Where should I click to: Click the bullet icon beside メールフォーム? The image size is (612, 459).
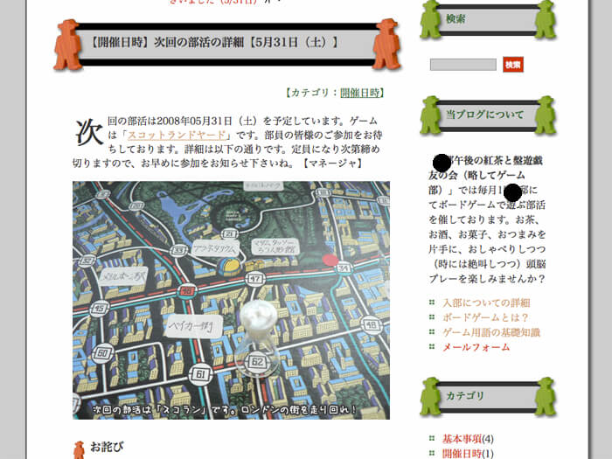click(432, 346)
